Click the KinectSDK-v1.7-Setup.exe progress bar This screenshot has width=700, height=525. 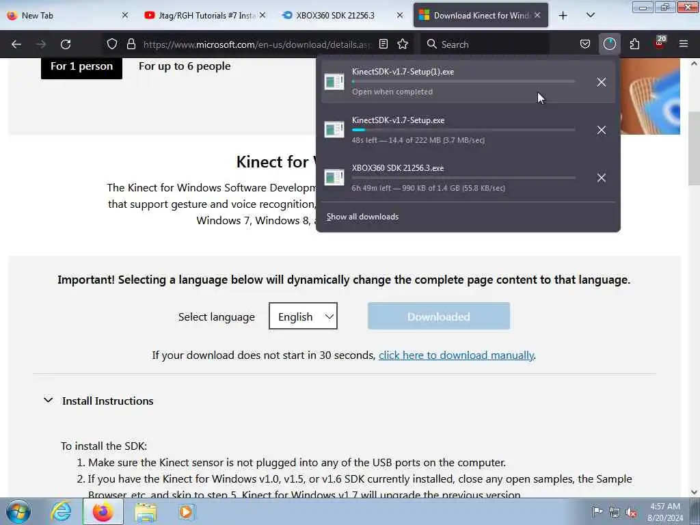pos(463,130)
